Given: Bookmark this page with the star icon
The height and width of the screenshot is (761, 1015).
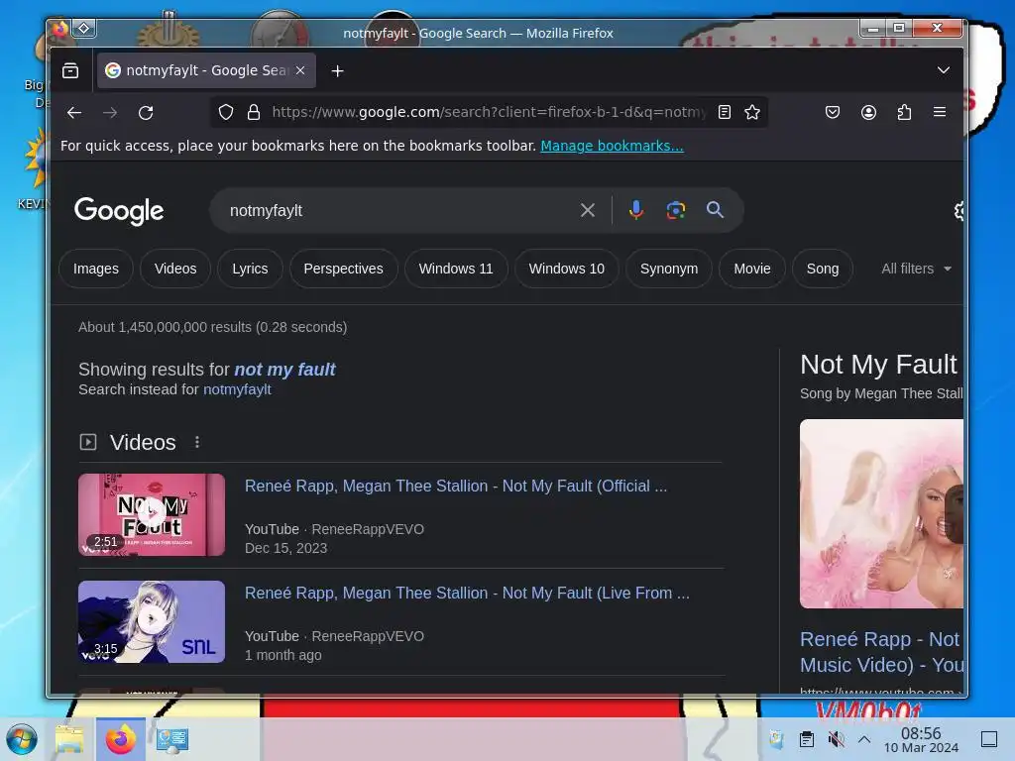Looking at the screenshot, I should (752, 113).
